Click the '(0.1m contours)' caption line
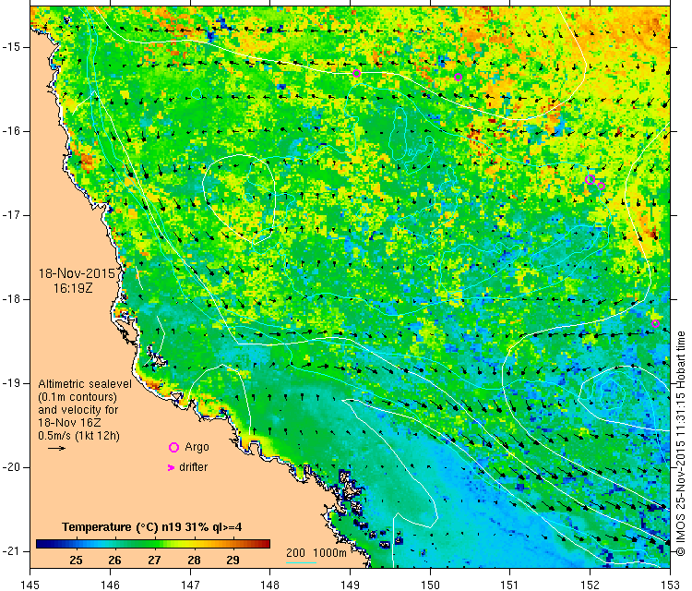Image resolution: width=692 pixels, height=591 pixels. (x=78, y=397)
